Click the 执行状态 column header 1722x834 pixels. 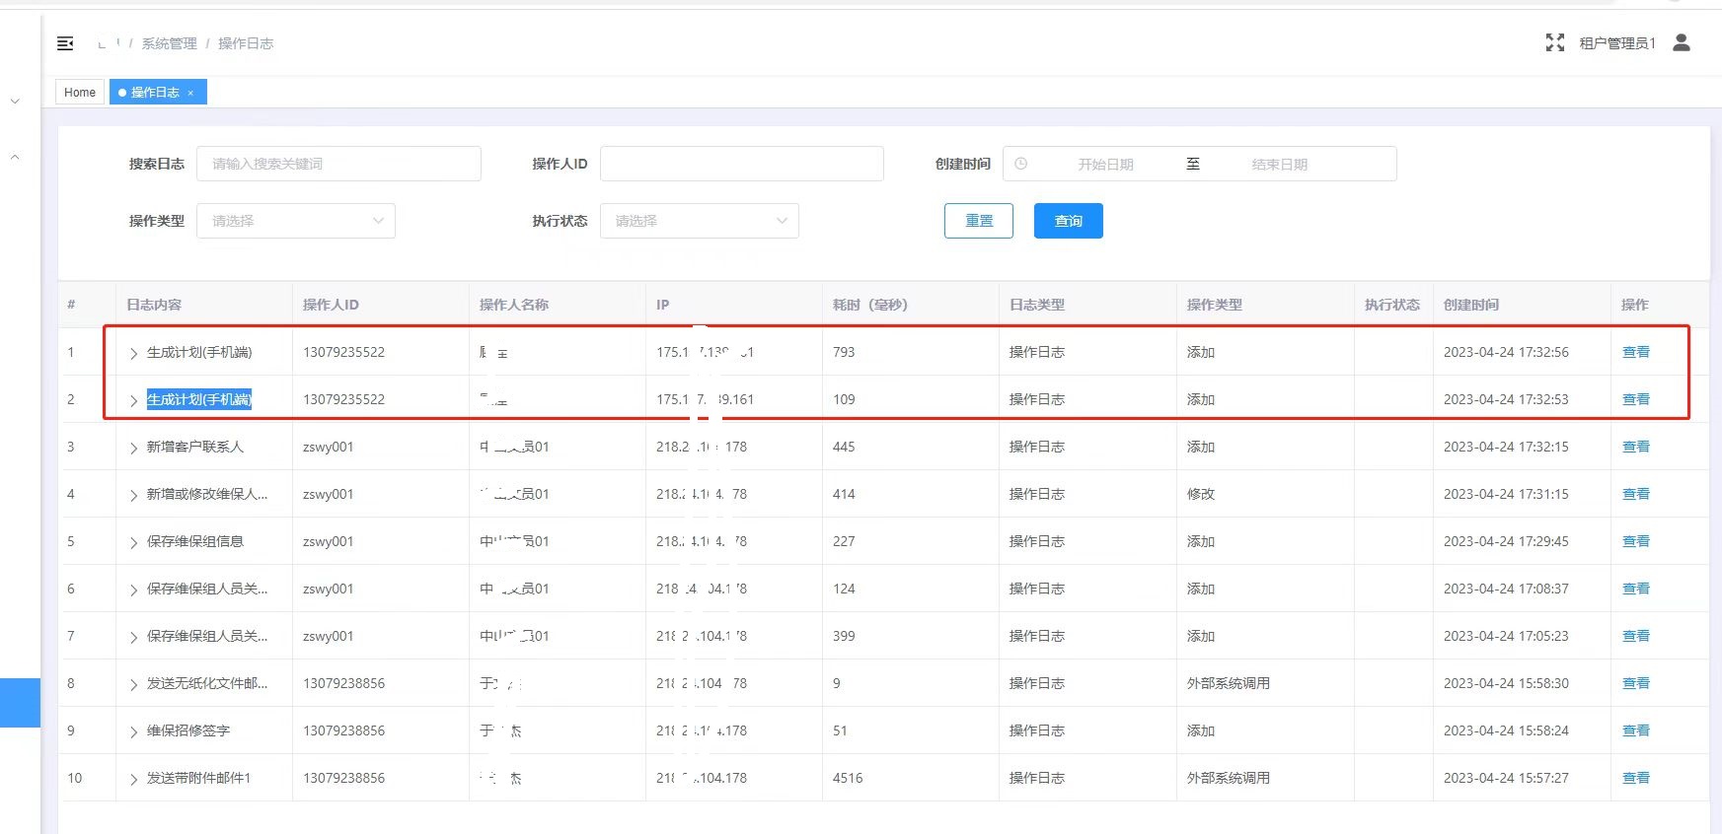click(x=1392, y=305)
